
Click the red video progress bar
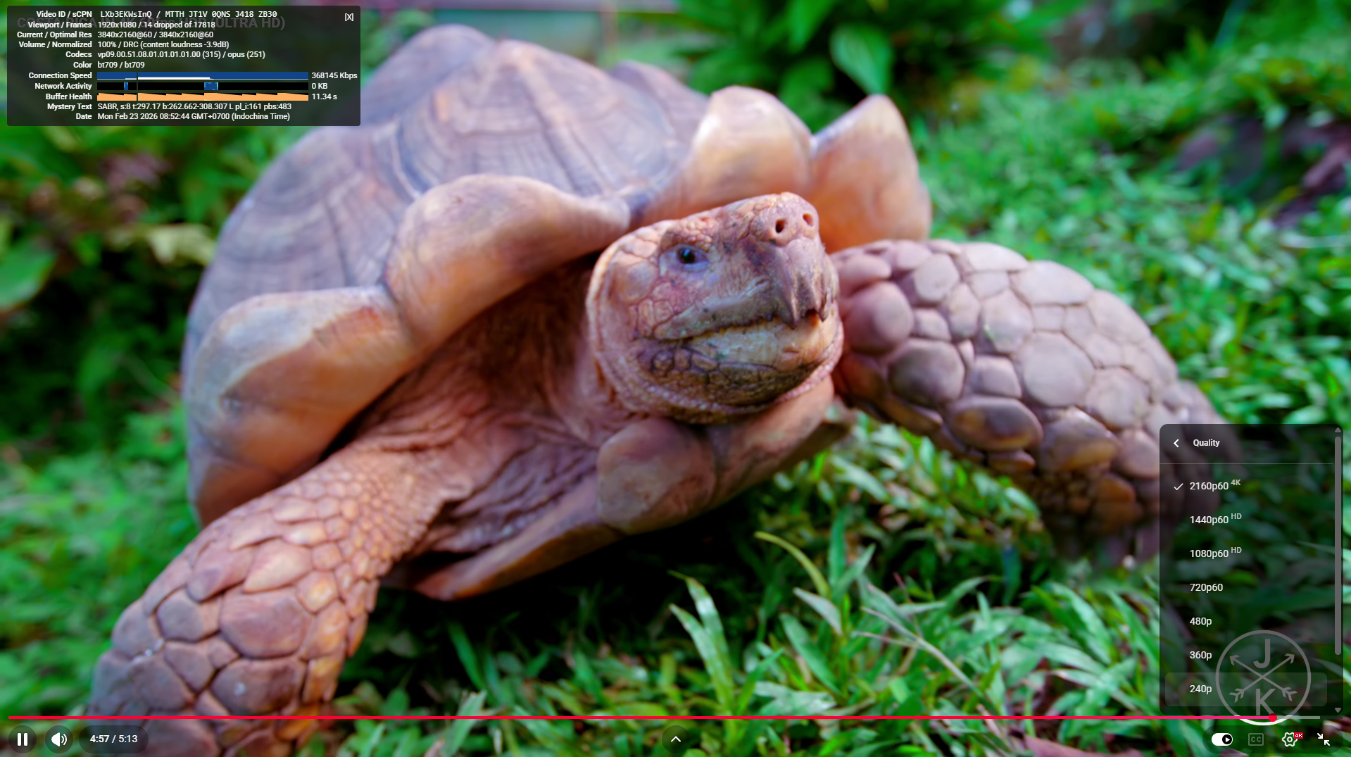pyautogui.click(x=634, y=718)
